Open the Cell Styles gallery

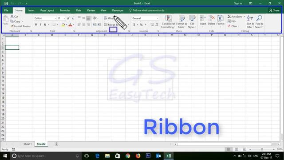click(x=192, y=22)
